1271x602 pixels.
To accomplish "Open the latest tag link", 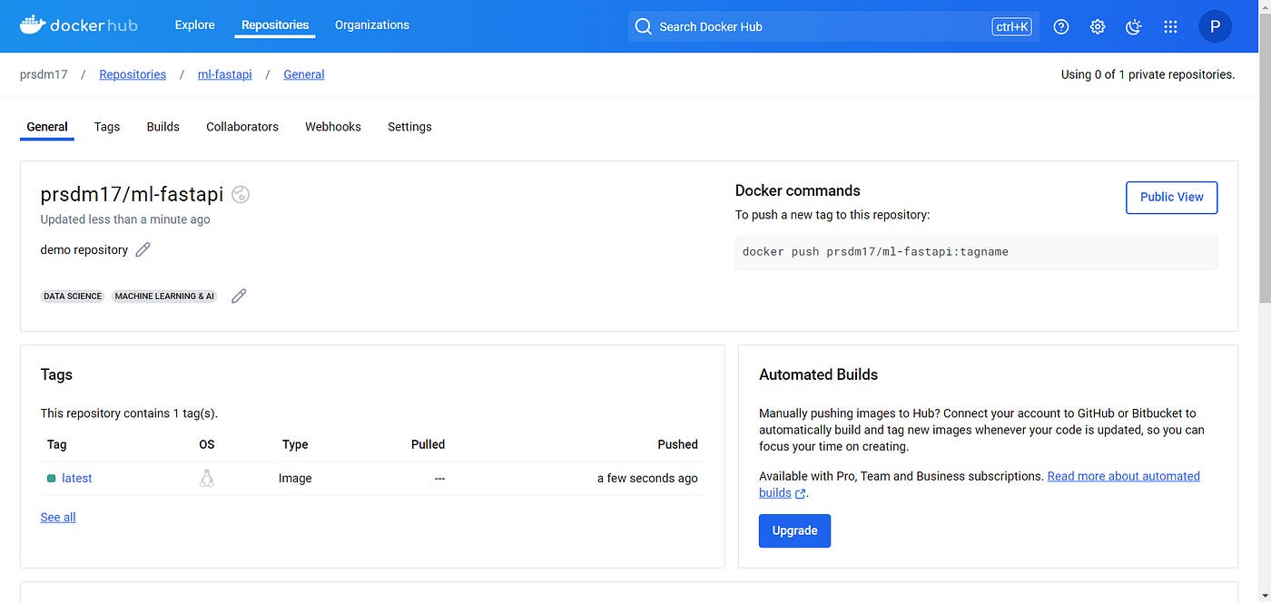I will pyautogui.click(x=77, y=478).
